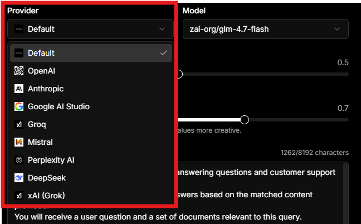The height and width of the screenshot is (224, 361).
Task: Choose the checked Default provider option
Action: 91,53
